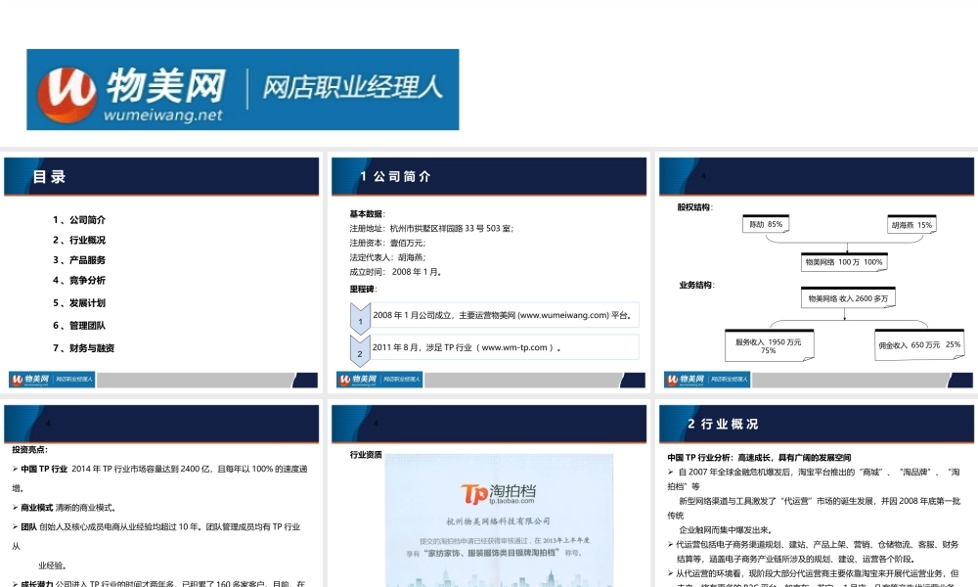Click milestone arrow number 2
This screenshot has width=978, height=587.
tap(360, 351)
